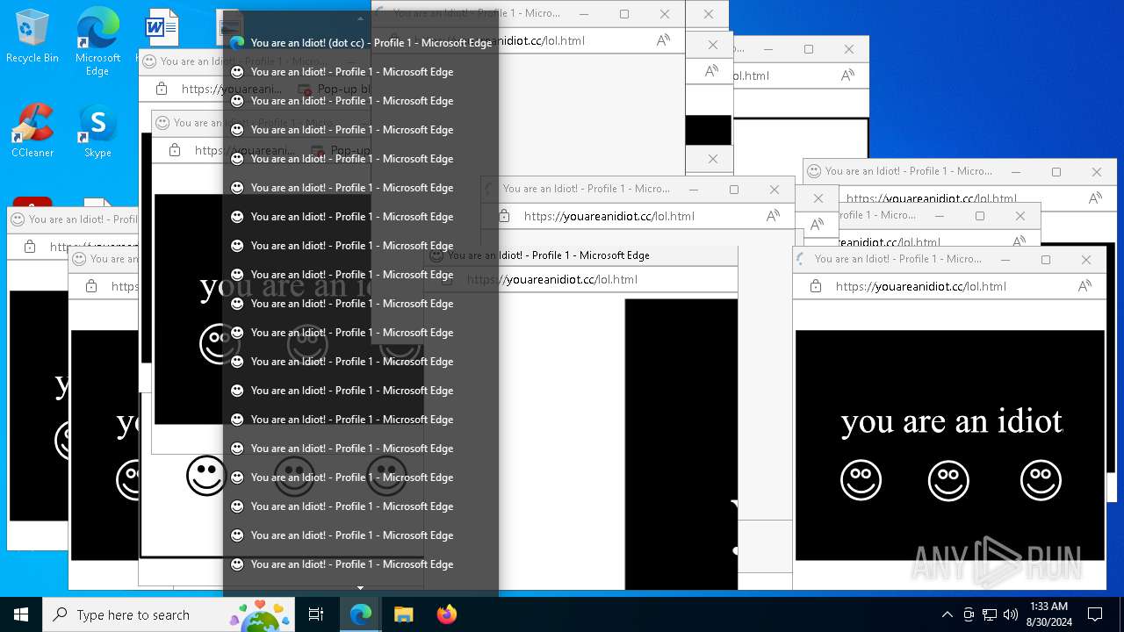This screenshot has width=1124, height=632.
Task: Click Read aloud icon in the center Edge window
Action: [x=773, y=216]
